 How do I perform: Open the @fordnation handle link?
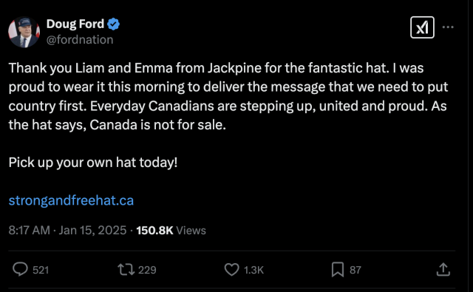tap(80, 39)
